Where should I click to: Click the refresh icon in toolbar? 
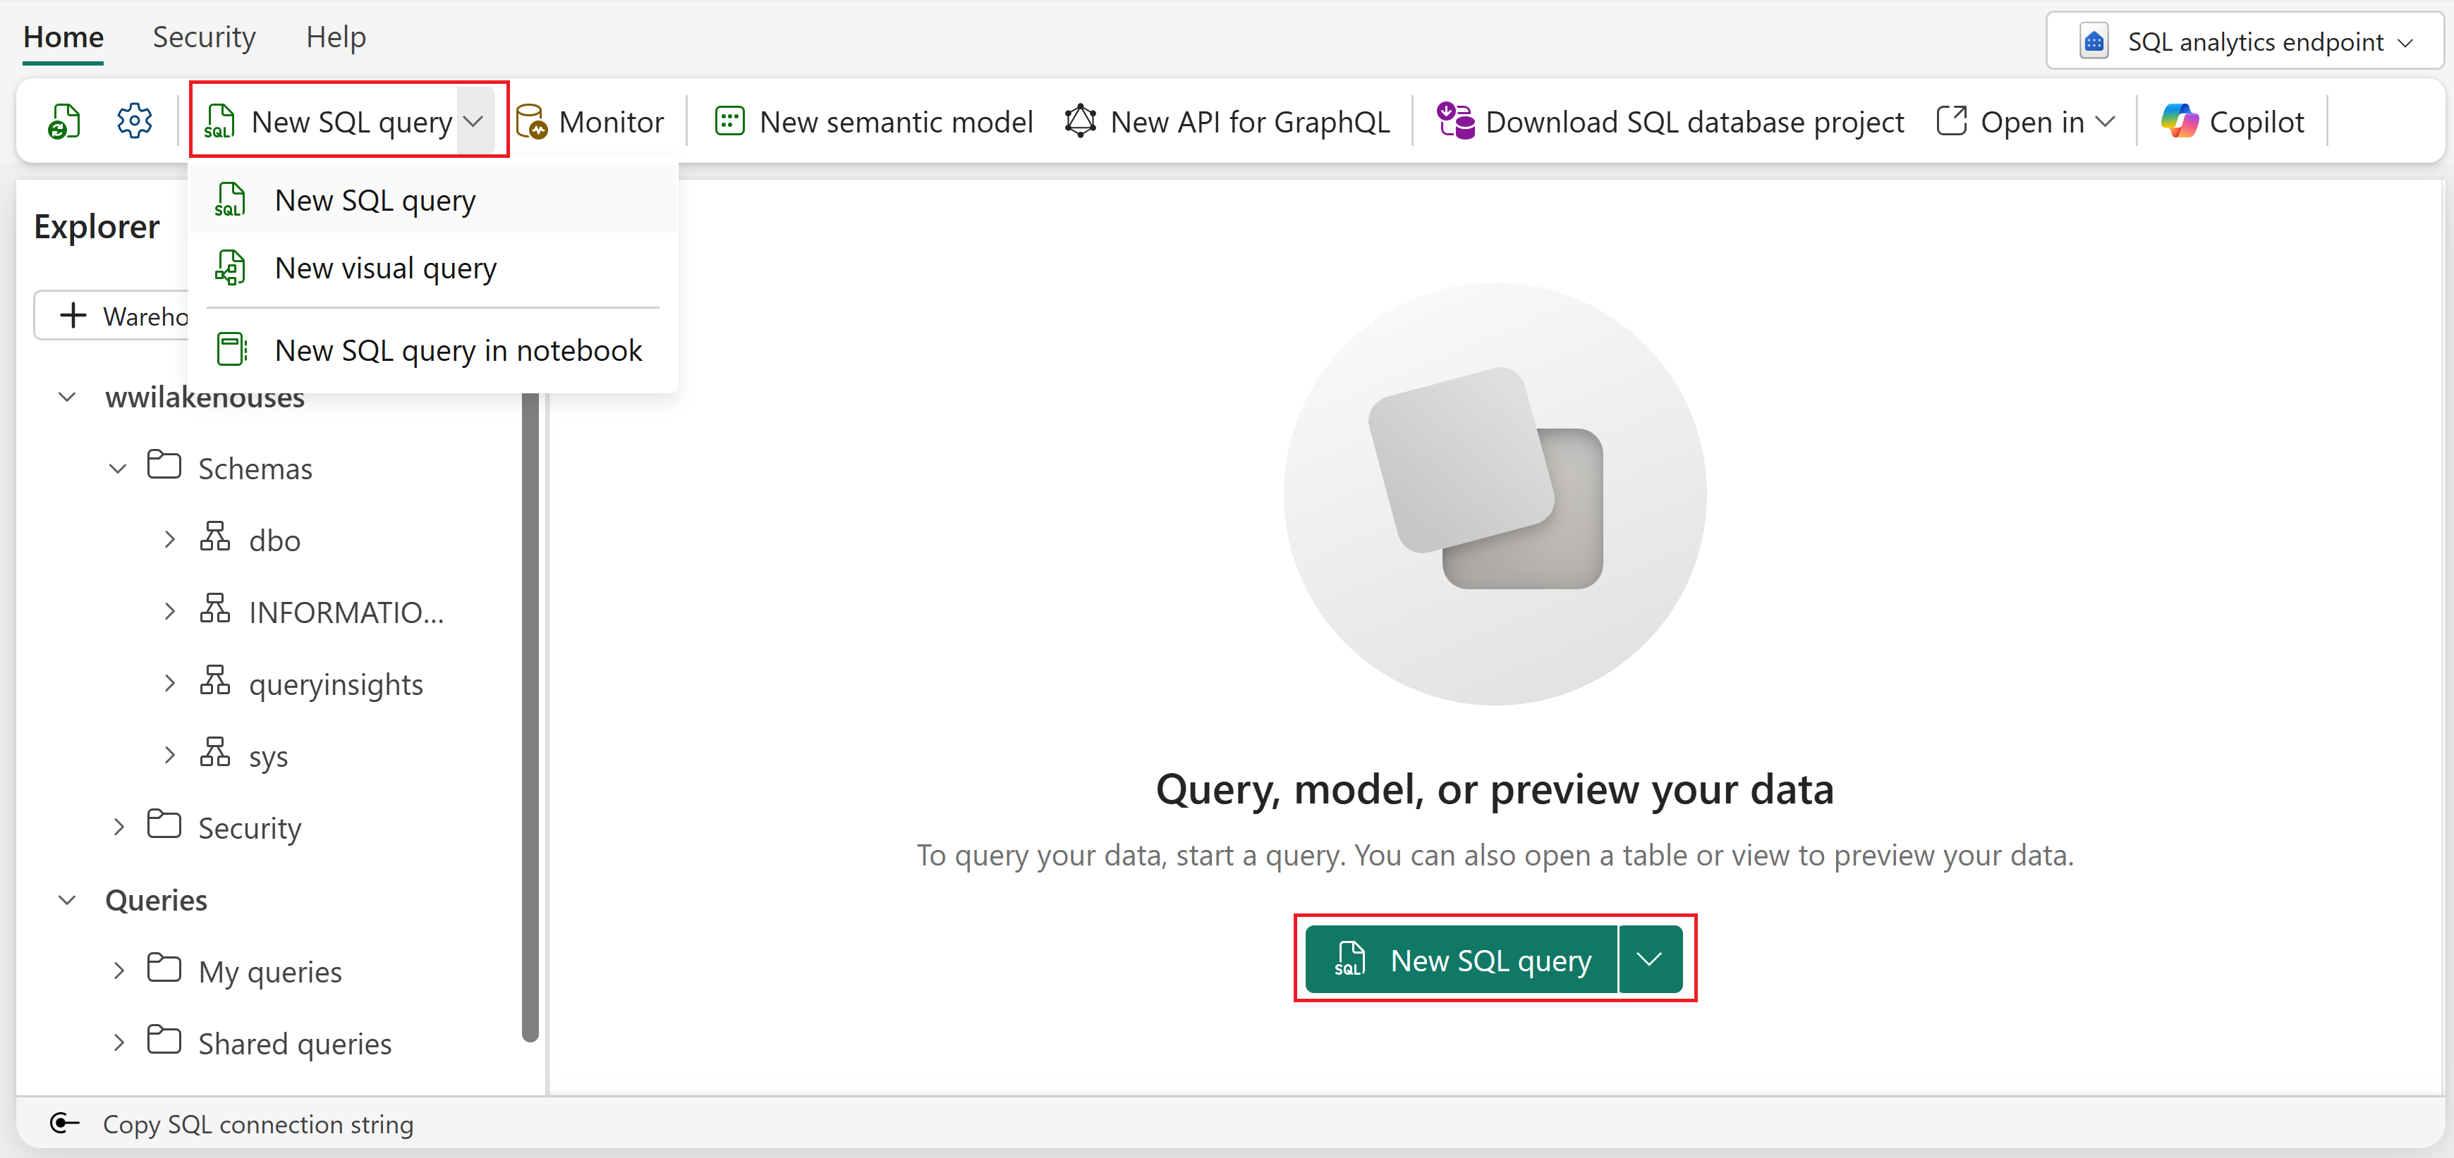(63, 122)
